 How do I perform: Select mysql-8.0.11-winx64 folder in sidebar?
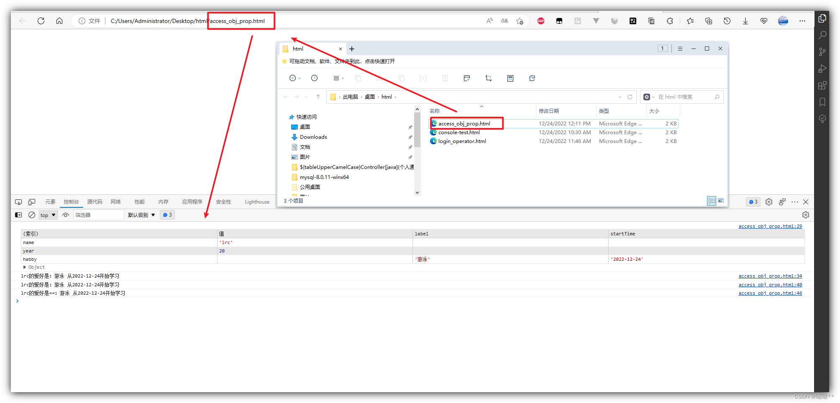coord(324,177)
